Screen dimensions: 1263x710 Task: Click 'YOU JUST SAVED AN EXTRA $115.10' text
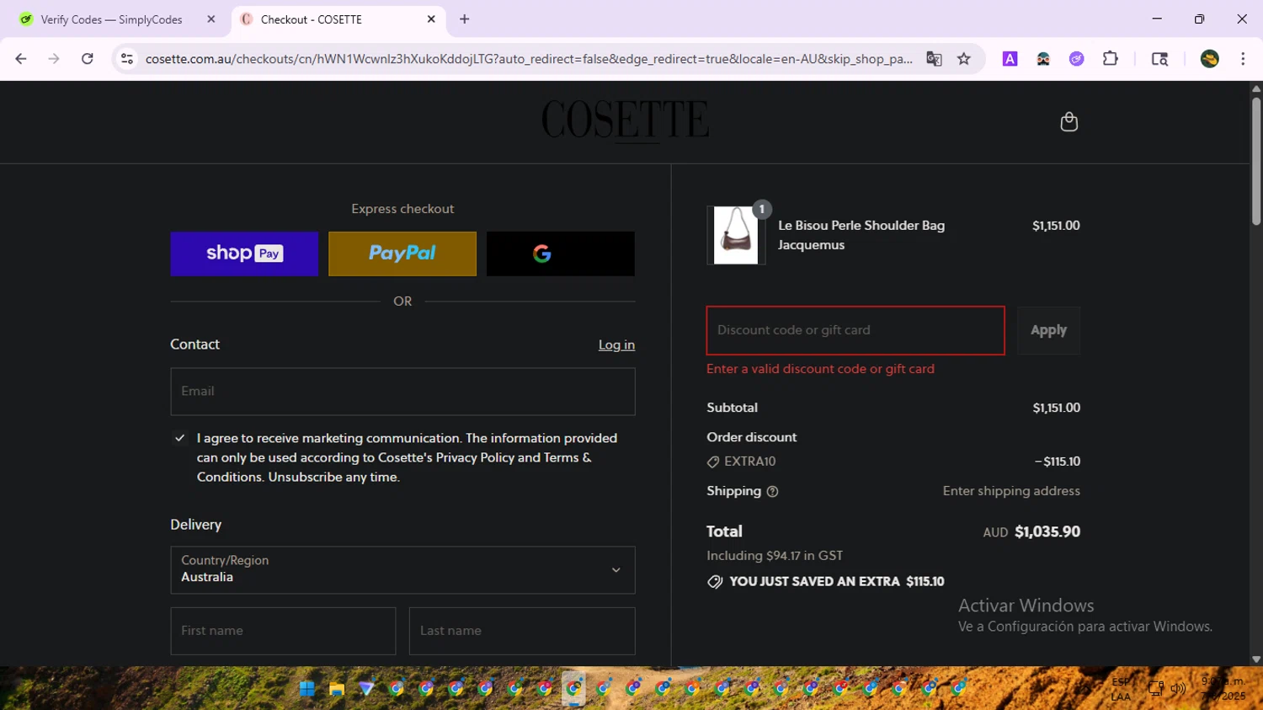[x=836, y=582]
